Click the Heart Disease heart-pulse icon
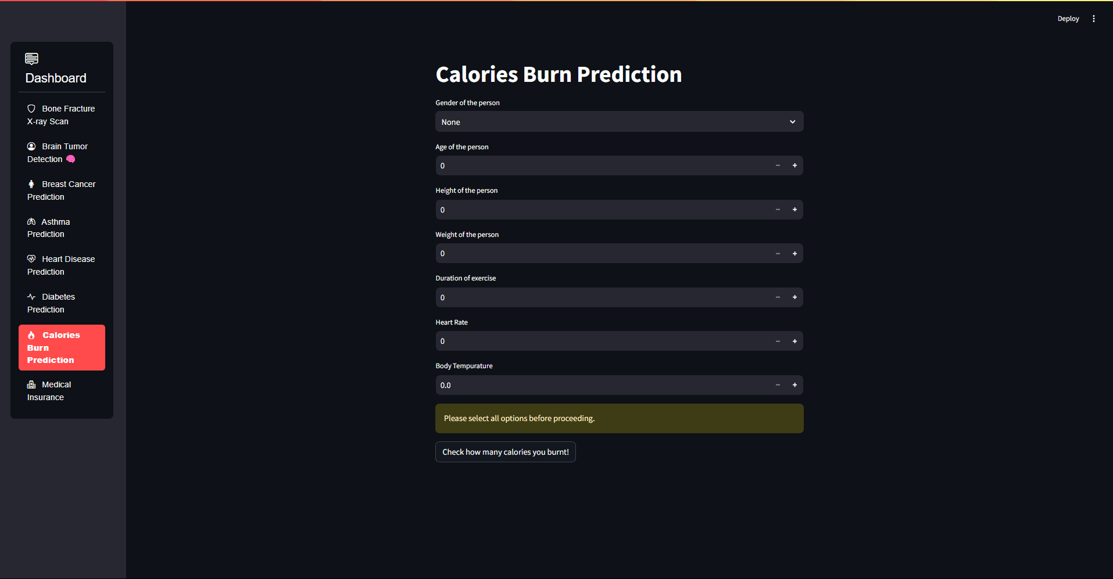The image size is (1113, 579). click(x=31, y=259)
